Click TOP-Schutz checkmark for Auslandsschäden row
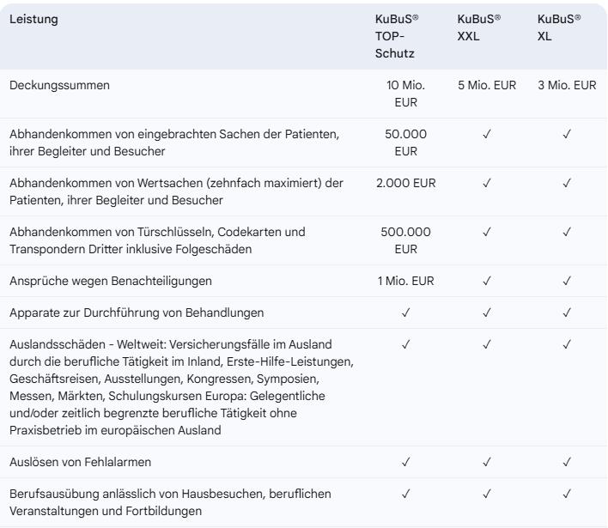This screenshot has width=608, height=528. 405,344
